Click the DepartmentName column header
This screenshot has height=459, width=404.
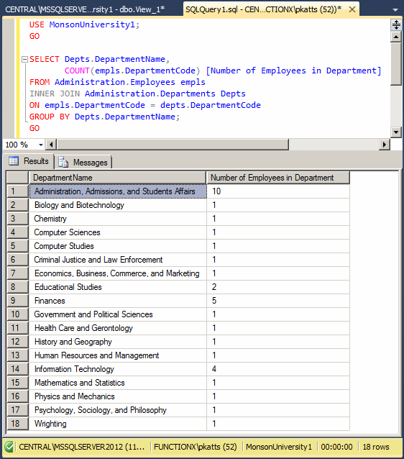(x=117, y=178)
